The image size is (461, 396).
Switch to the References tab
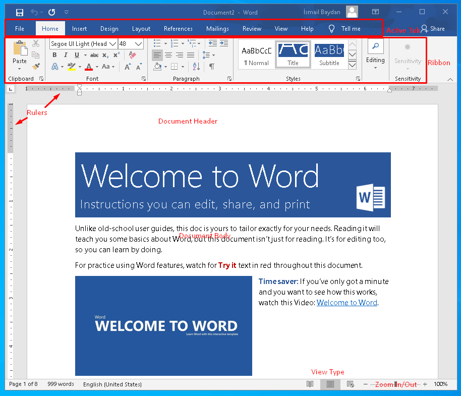click(x=178, y=29)
